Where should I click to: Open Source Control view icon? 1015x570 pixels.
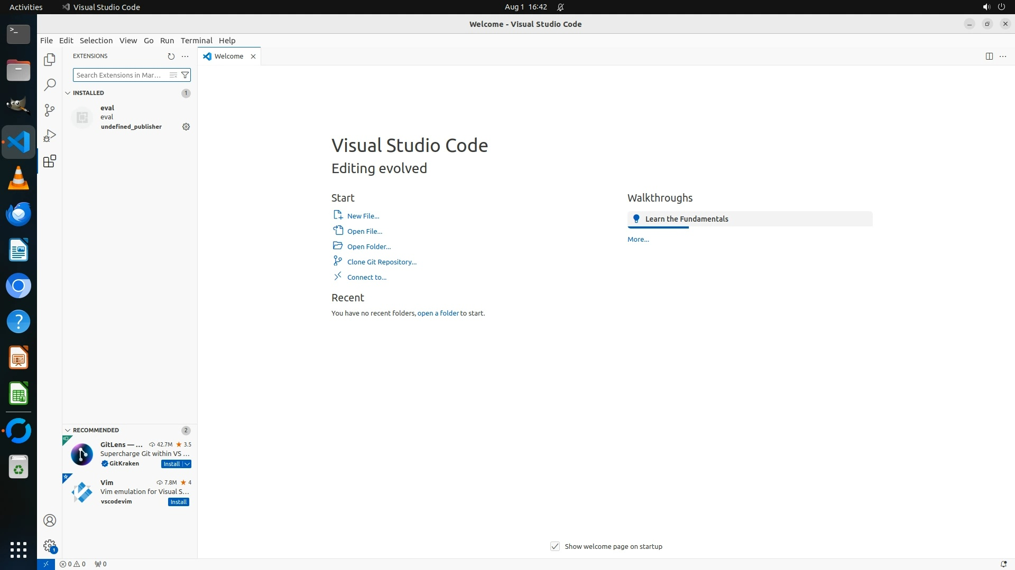[50, 110]
